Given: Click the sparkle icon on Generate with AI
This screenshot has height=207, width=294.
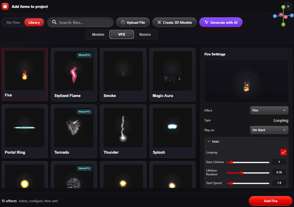Looking at the screenshot, I should 206,22.
